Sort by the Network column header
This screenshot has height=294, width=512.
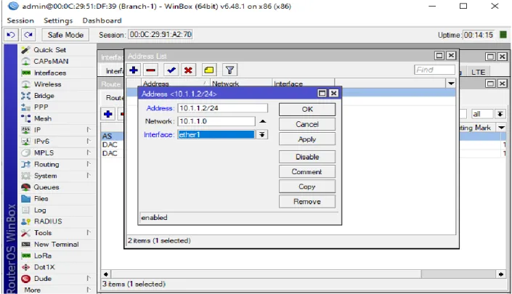(x=241, y=83)
